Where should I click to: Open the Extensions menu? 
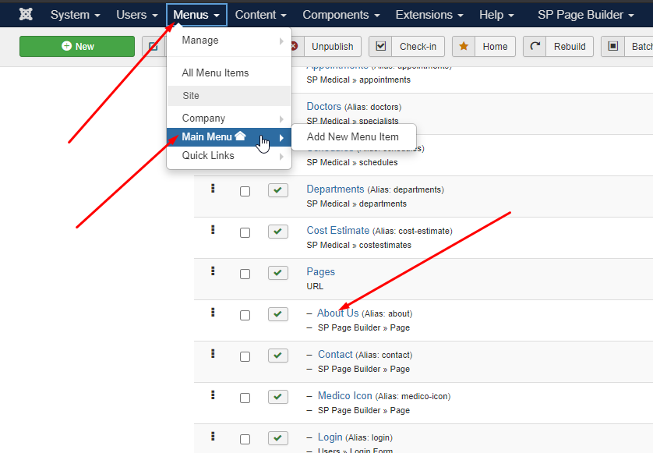coord(429,15)
